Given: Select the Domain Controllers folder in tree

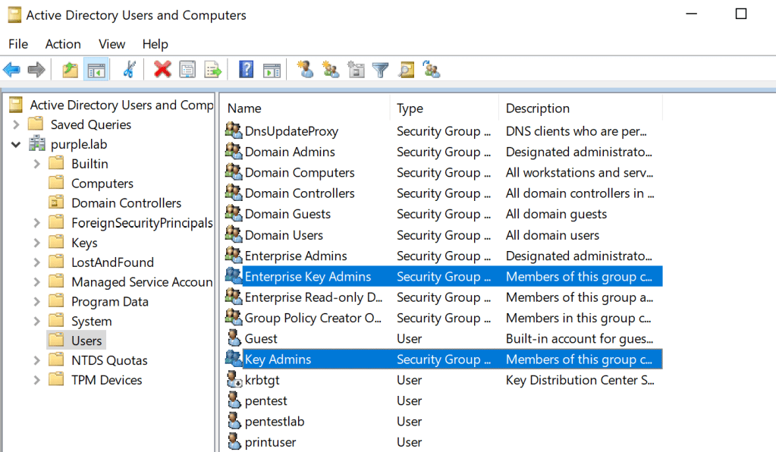Looking at the screenshot, I should coord(126,203).
